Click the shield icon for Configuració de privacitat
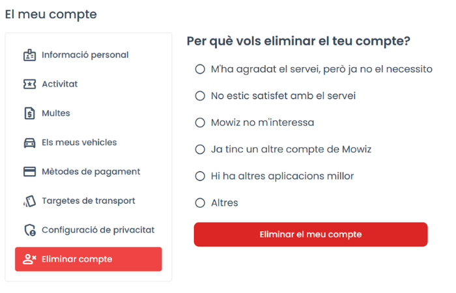This screenshot has width=456, height=293. point(30,230)
